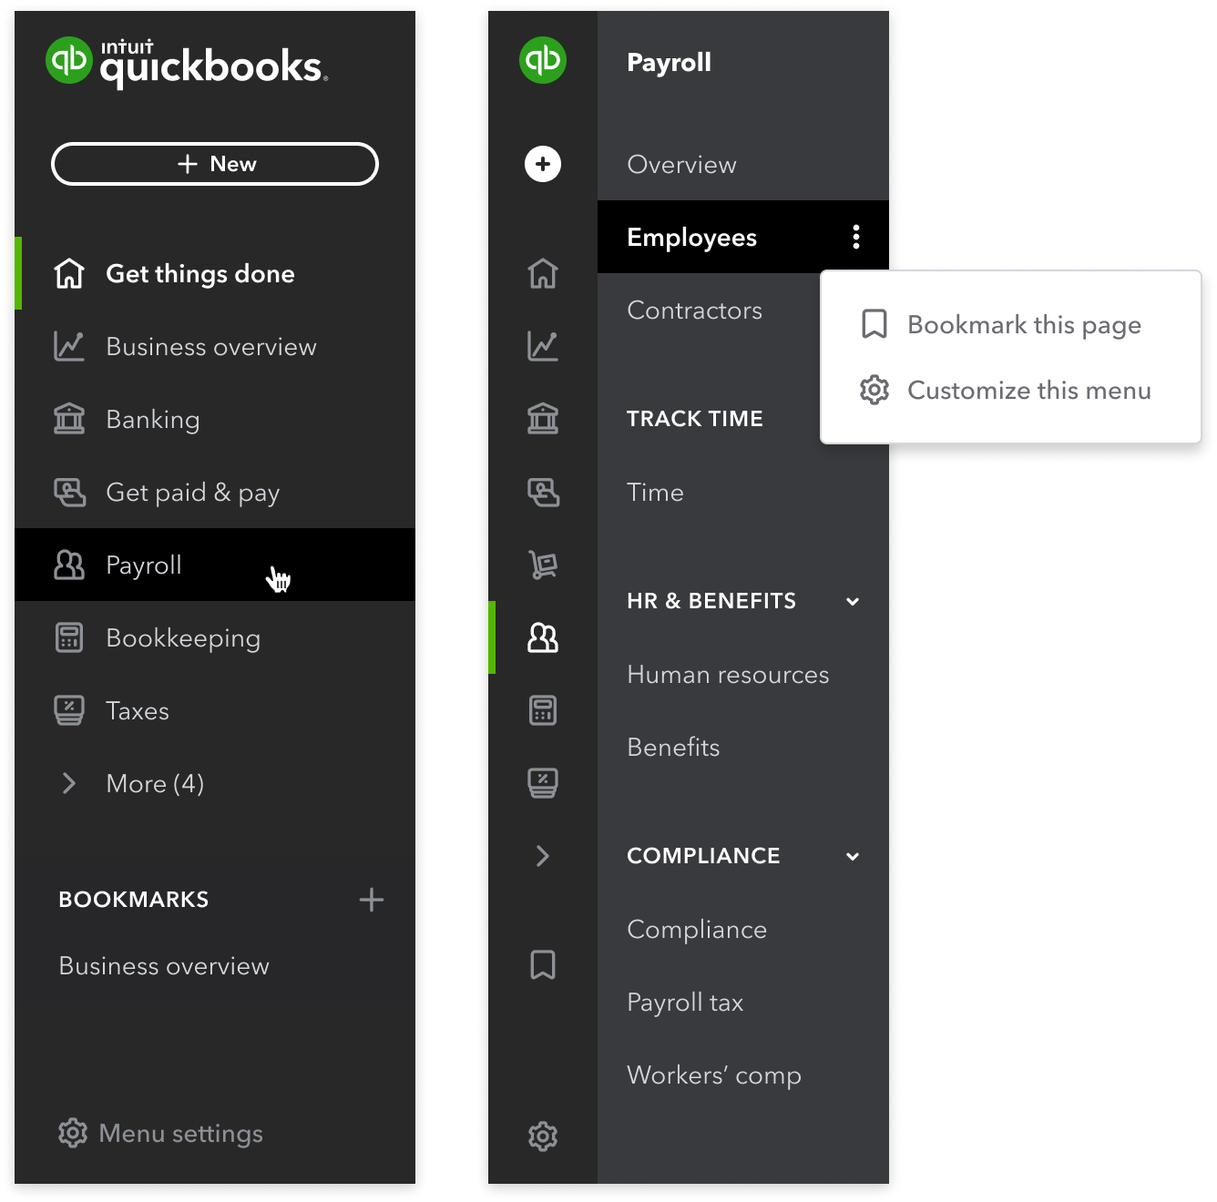The height and width of the screenshot is (1202, 1217).
Task: Open Contractors in Payroll submenu
Action: pos(695,310)
